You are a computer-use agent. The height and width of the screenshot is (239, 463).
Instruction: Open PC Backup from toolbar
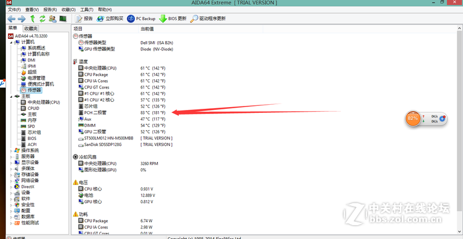pyautogui.click(x=141, y=19)
